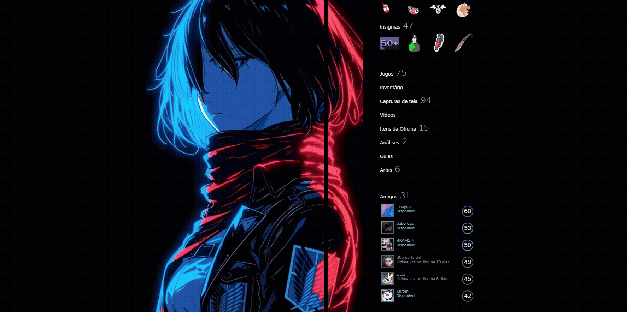Click 'Última vez on-line há 6 dias' status
Screen dimensions: 627x312
422,279
